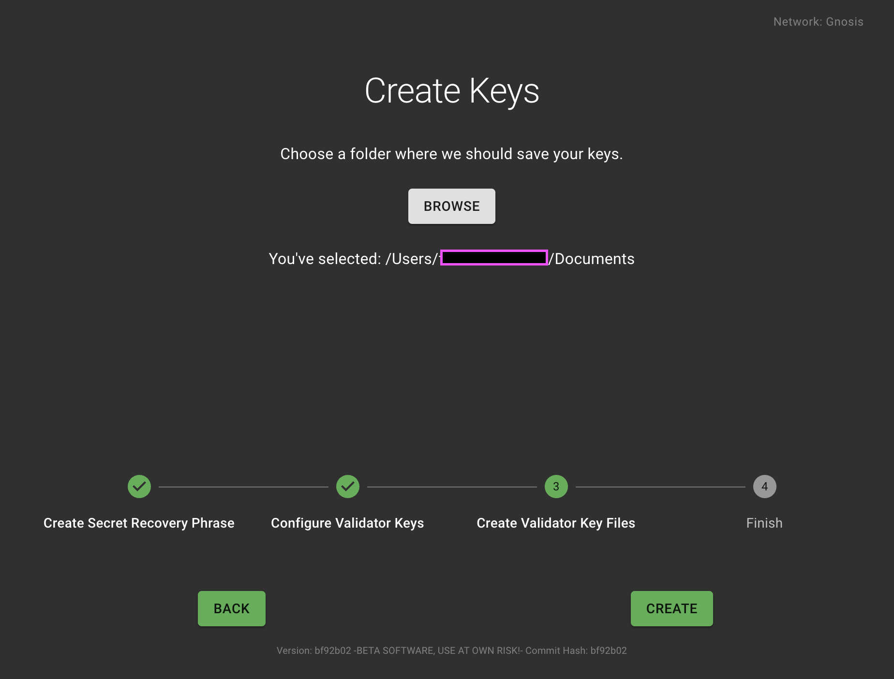Select the Configure Validator Keys step label
The height and width of the screenshot is (679, 894).
point(347,523)
